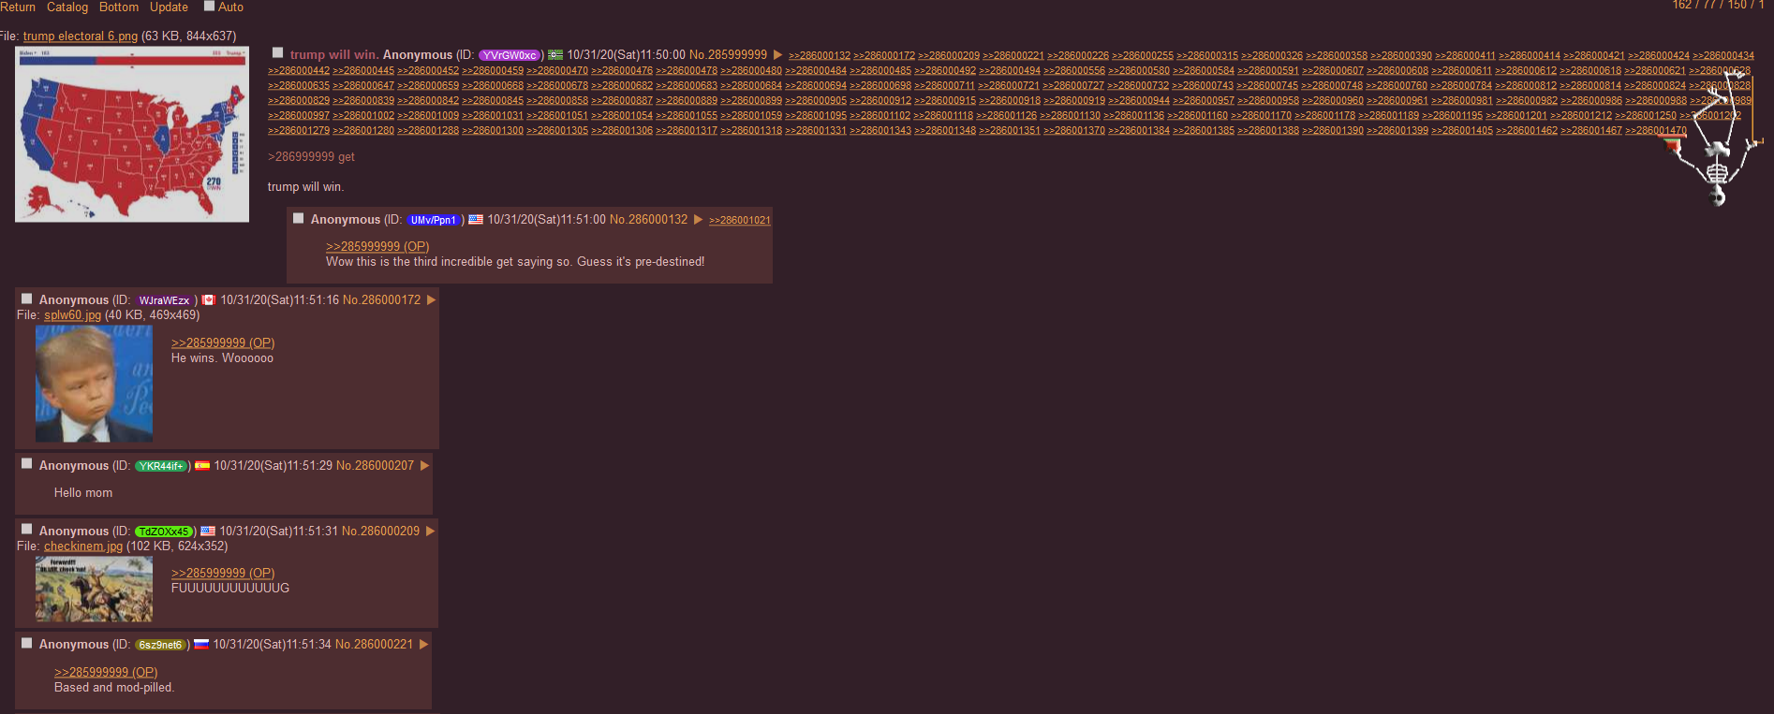Click quote link in post 286000221

(x=106, y=672)
